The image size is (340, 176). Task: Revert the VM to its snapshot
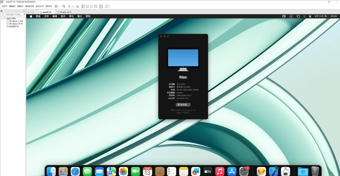pos(73,6)
